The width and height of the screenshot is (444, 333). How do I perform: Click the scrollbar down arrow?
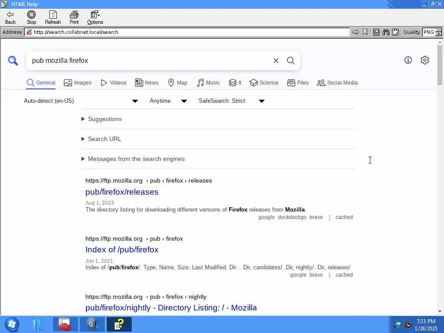440,311
